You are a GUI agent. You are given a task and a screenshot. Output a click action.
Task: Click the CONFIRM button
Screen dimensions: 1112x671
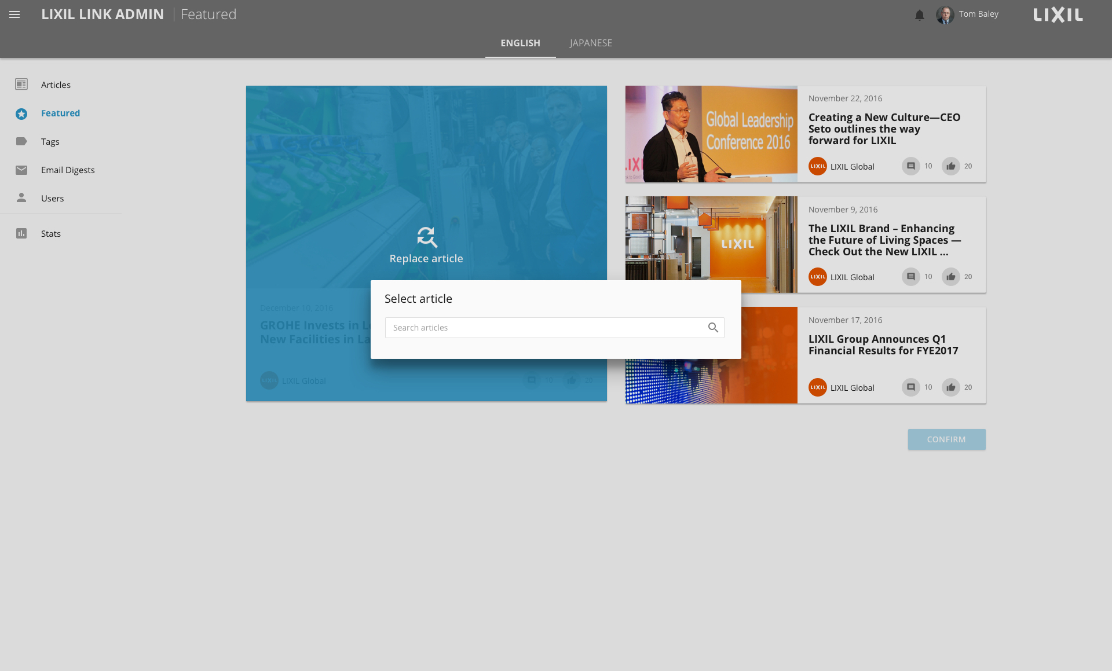[946, 439]
